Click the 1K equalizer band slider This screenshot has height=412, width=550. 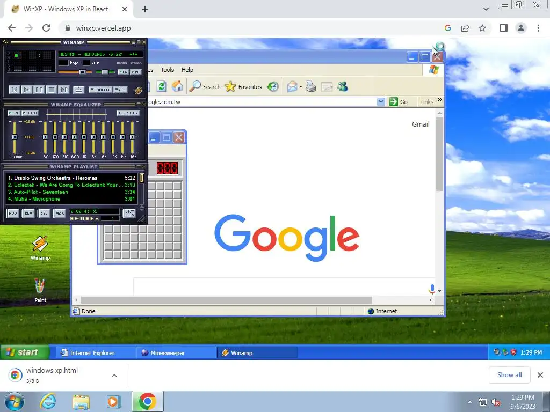84,137
